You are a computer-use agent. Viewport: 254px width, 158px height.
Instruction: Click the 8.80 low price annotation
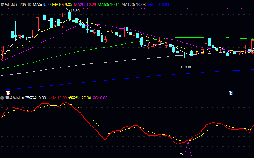[189, 67]
